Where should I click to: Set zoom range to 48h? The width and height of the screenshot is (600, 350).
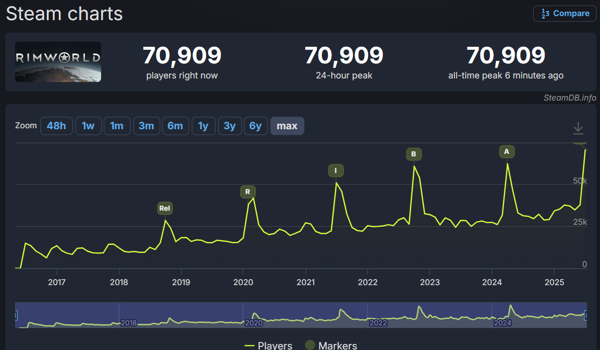pyautogui.click(x=56, y=126)
